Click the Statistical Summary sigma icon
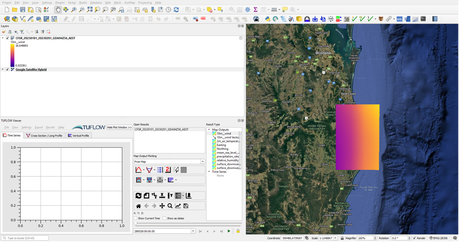The image size is (459, 242). click(x=255, y=9)
